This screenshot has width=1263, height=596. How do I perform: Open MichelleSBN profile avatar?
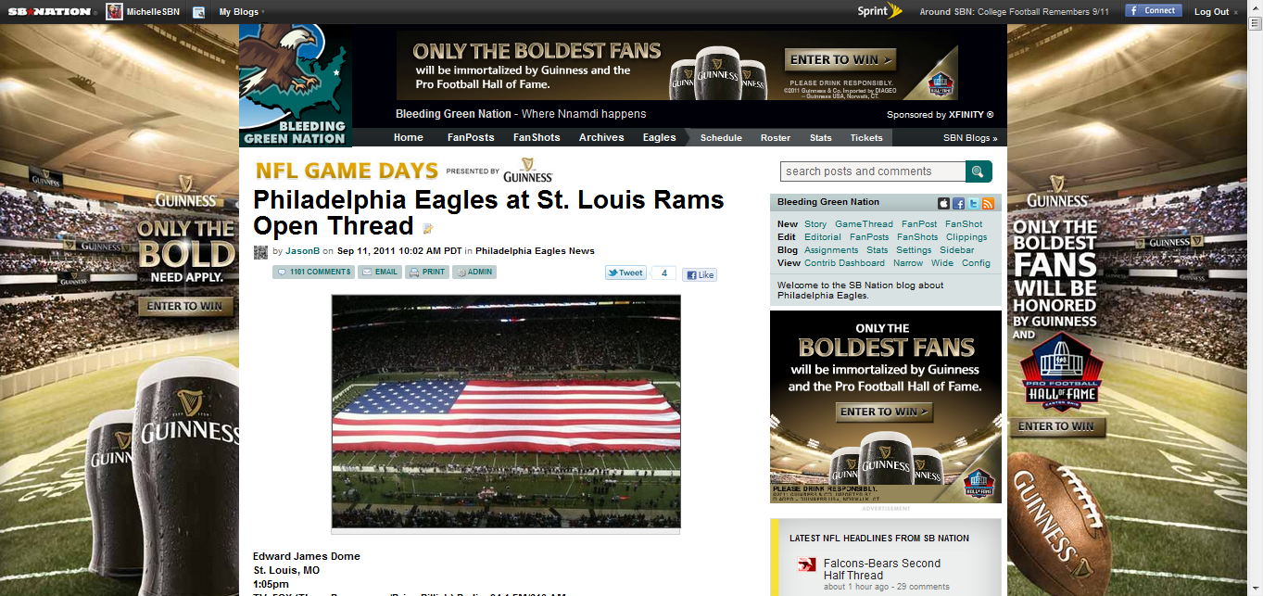click(x=114, y=12)
